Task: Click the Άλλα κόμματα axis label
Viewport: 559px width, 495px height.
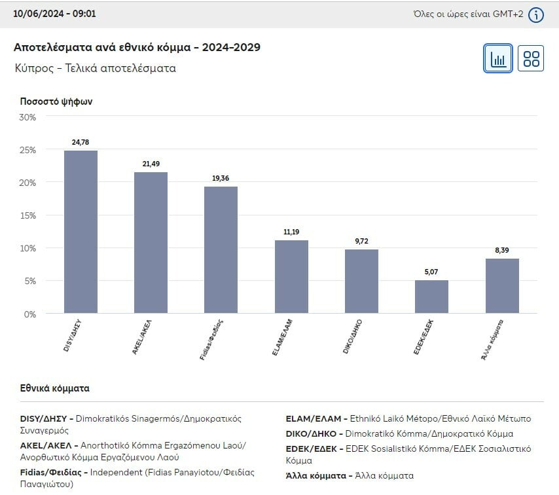Action: 492,340
